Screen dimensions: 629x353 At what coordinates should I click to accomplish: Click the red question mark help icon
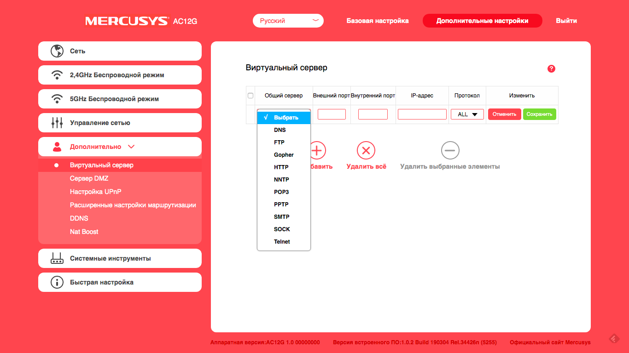tap(551, 69)
